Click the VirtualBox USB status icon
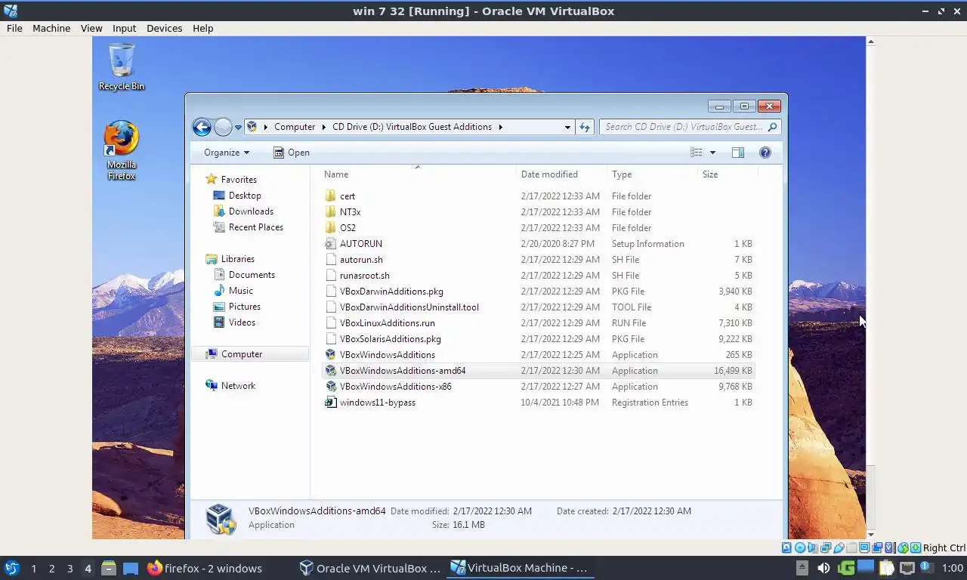This screenshot has width=967, height=580. coord(839,548)
